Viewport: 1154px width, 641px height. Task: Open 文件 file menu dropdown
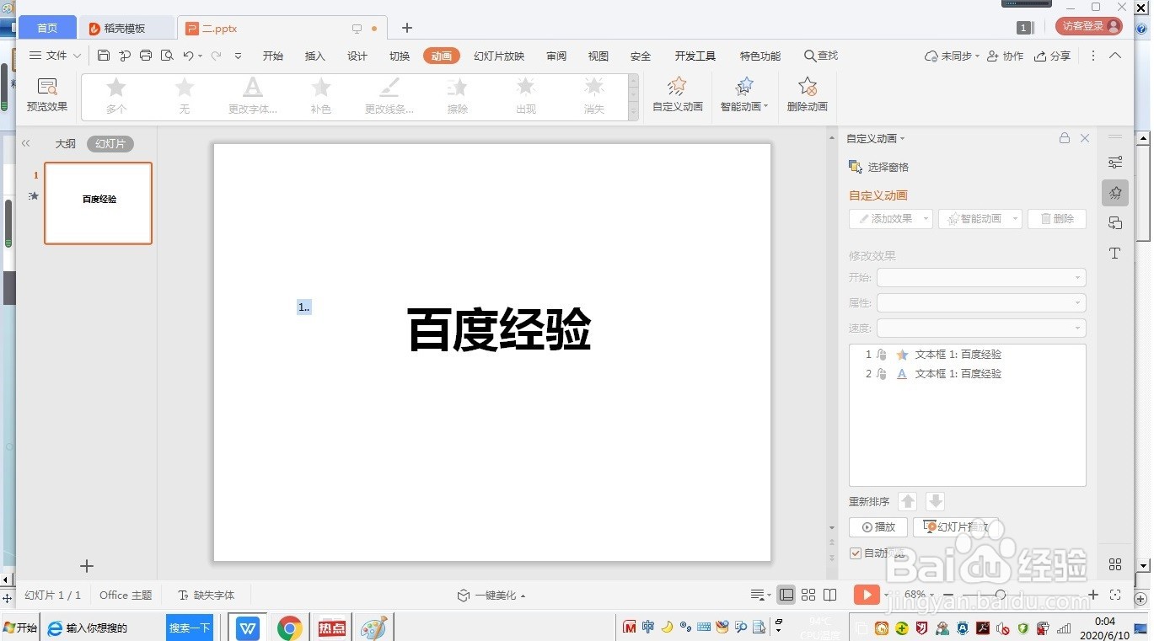(x=56, y=56)
